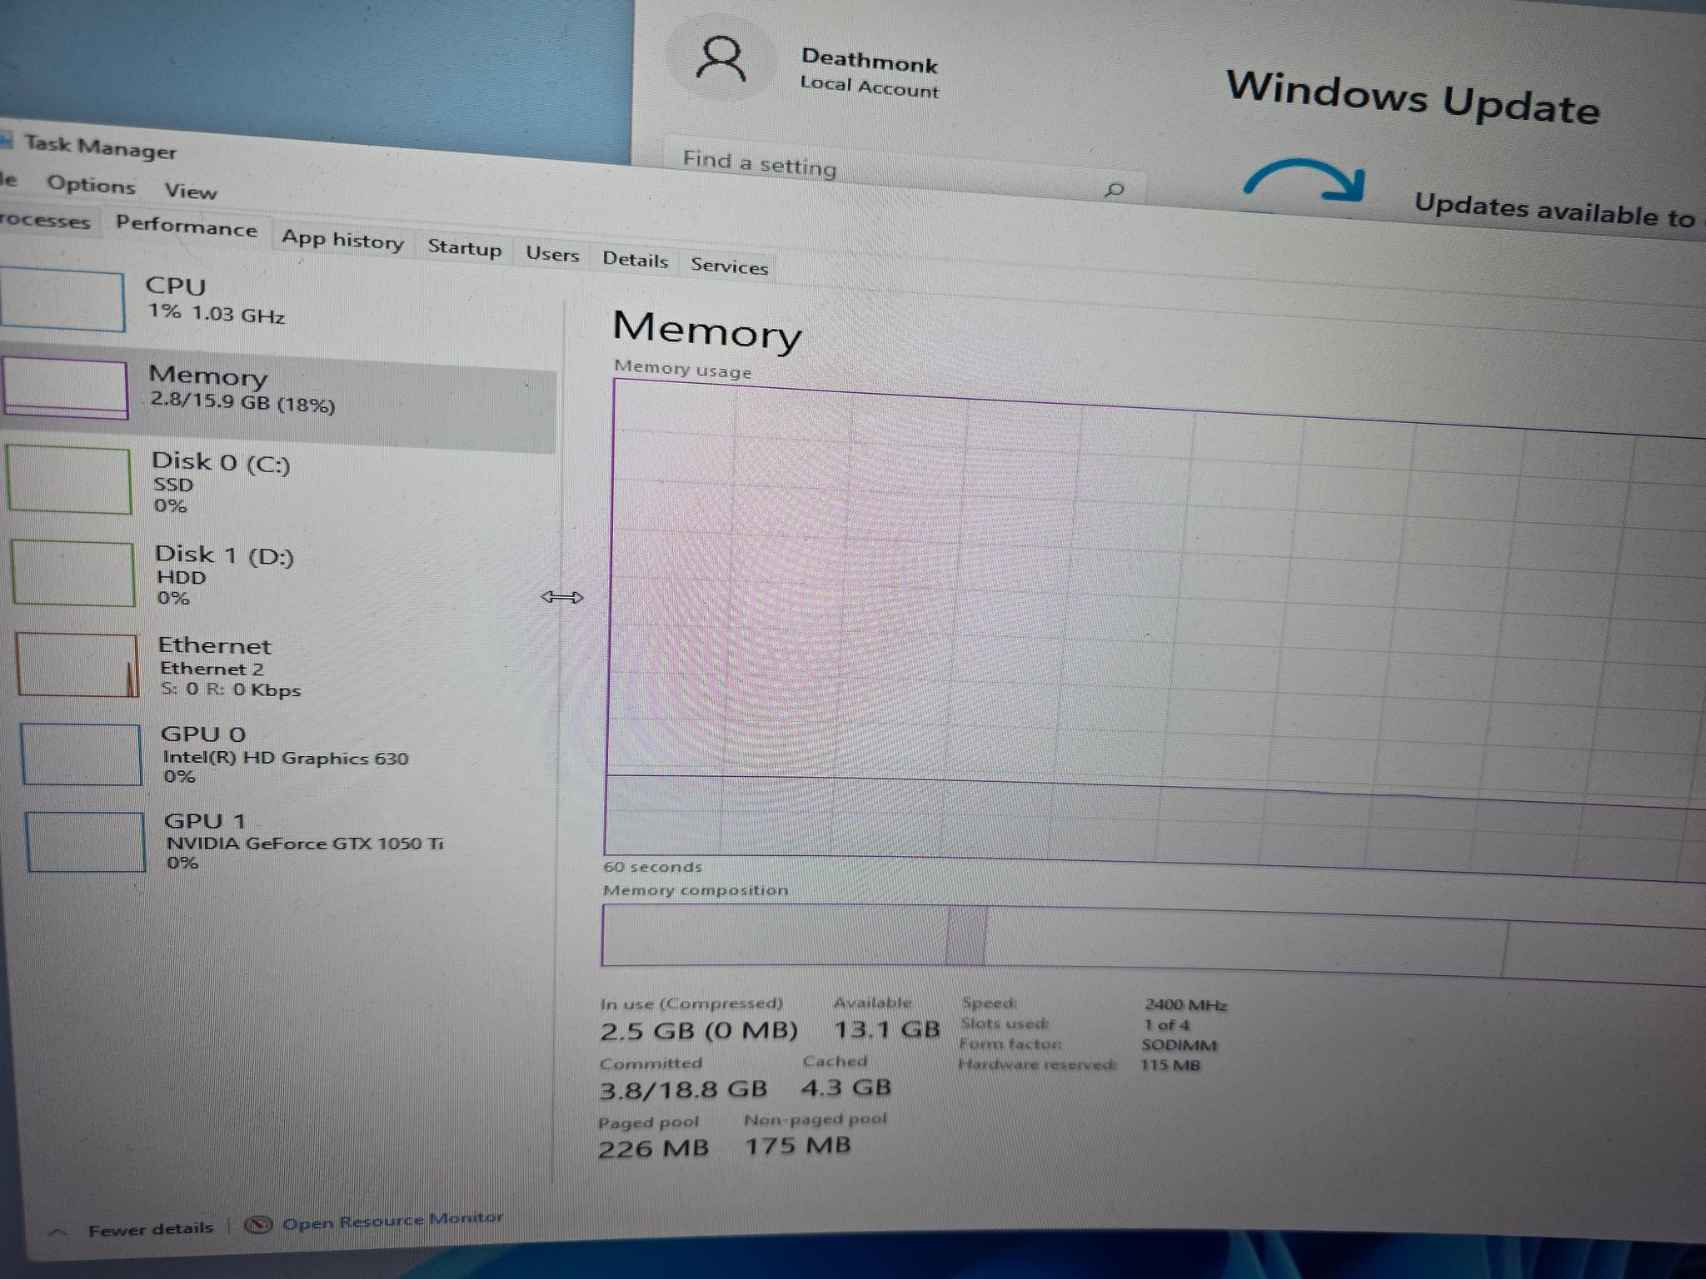1706x1279 pixels.
Task: Click Fewer details at the bottom
Action: coord(150,1228)
